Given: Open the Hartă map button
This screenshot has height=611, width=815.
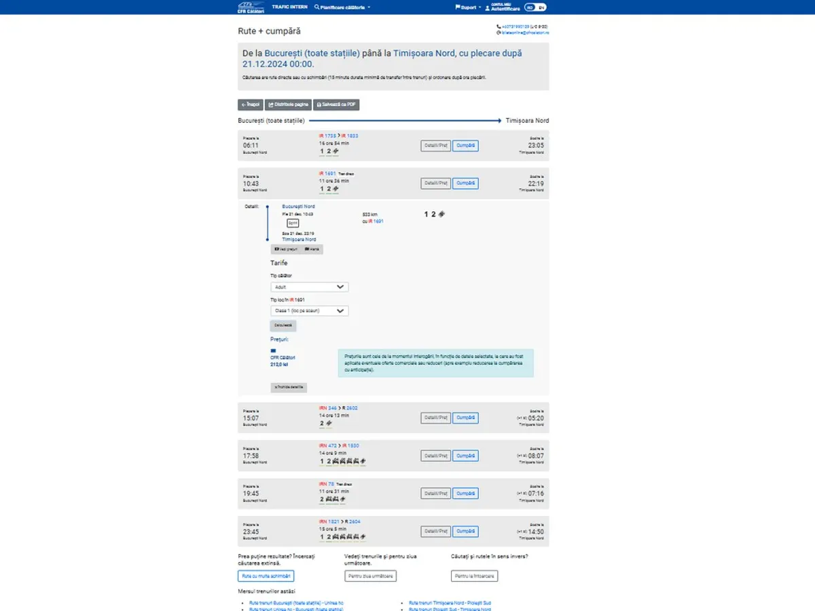Looking at the screenshot, I should point(312,249).
